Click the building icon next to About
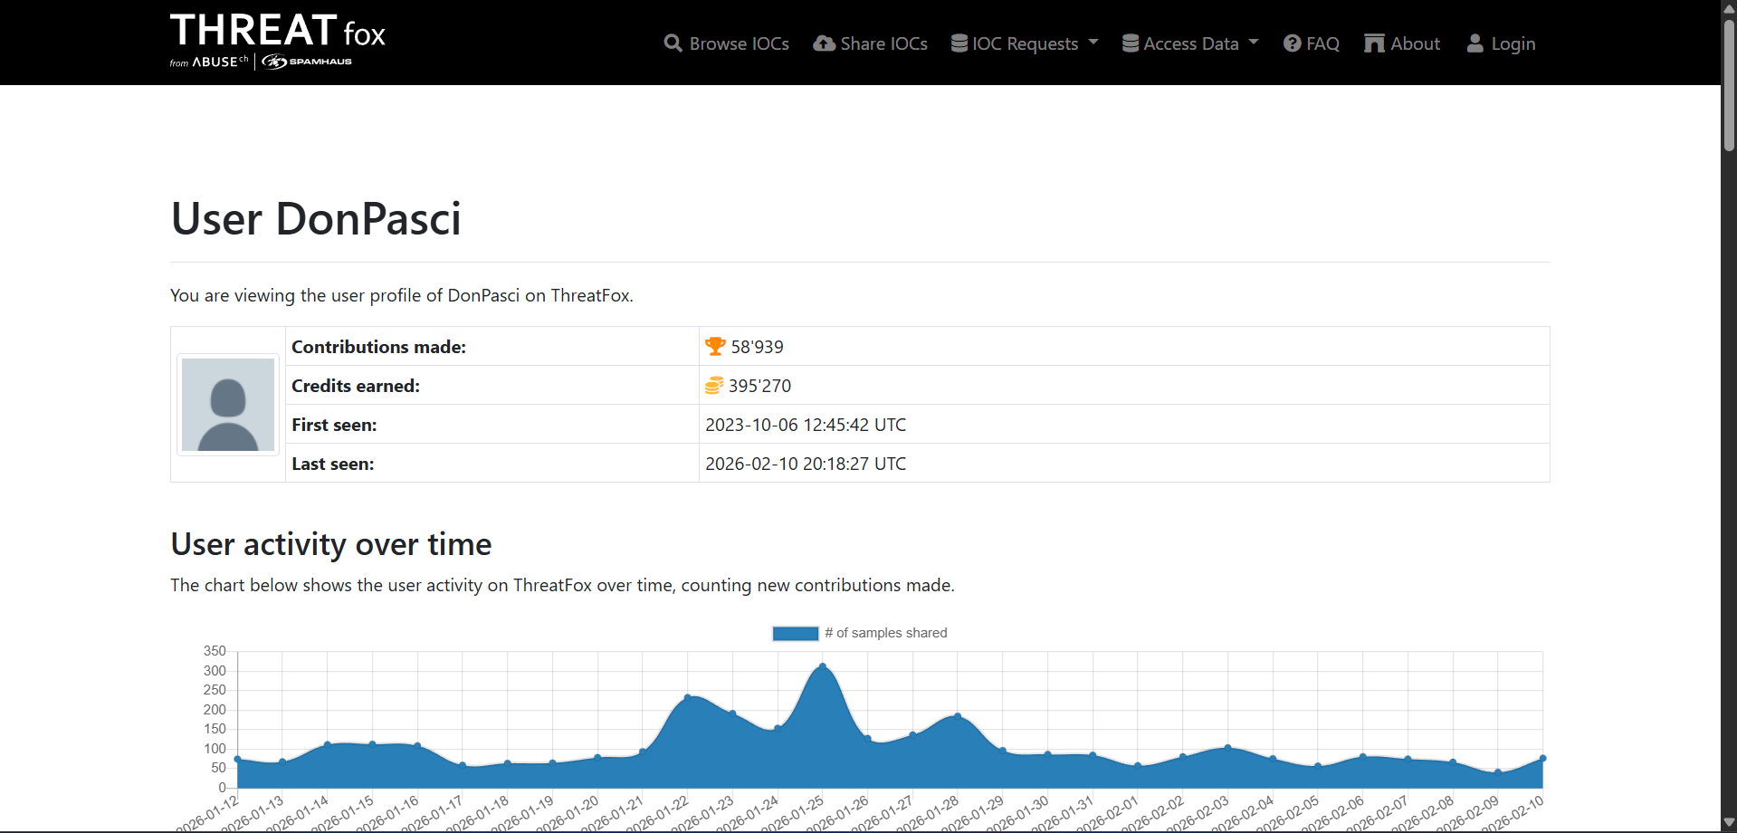The image size is (1737, 833). pos(1374,43)
